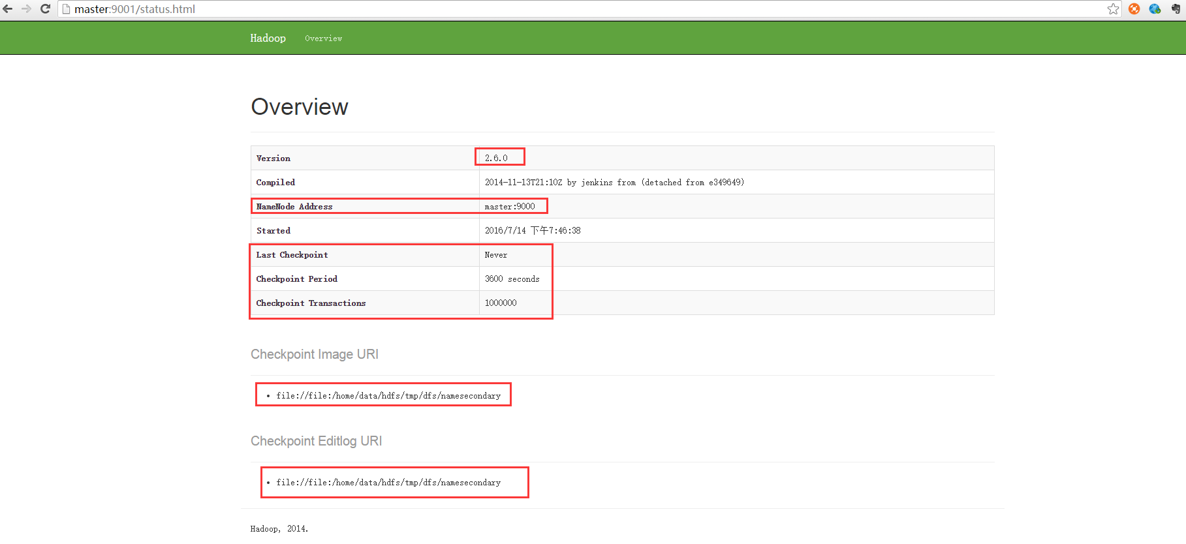The height and width of the screenshot is (544, 1186).
Task: Click the NameNode Address value master:9000
Action: tap(510, 207)
